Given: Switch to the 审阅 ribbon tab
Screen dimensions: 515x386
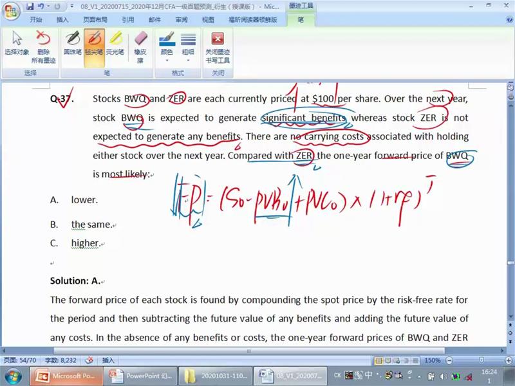Looking at the screenshot, I should (x=182, y=20).
